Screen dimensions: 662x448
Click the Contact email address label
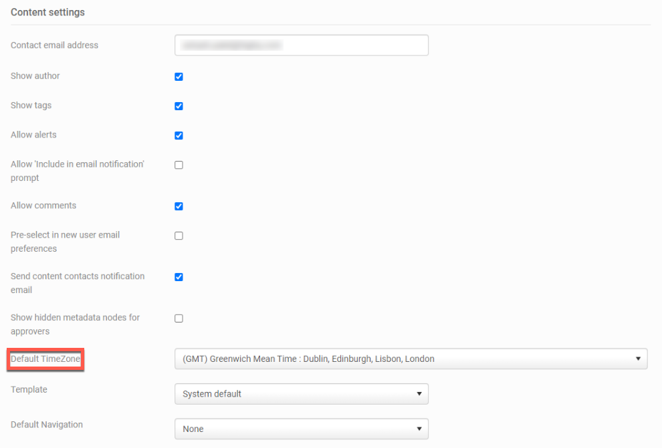pos(54,45)
